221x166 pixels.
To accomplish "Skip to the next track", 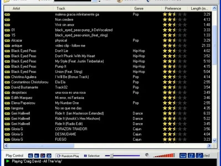I will pyautogui.click(x=49, y=156).
